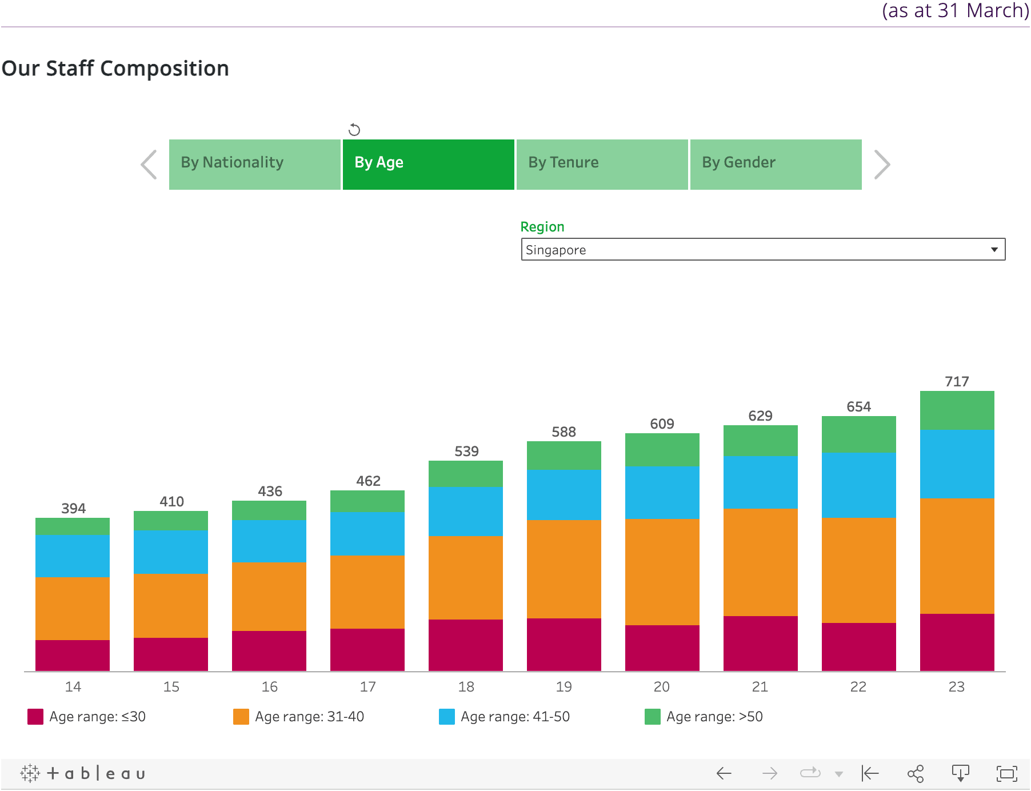Screen dimensions: 1031x791
Task: Click the total label 539
Action: coord(467,452)
